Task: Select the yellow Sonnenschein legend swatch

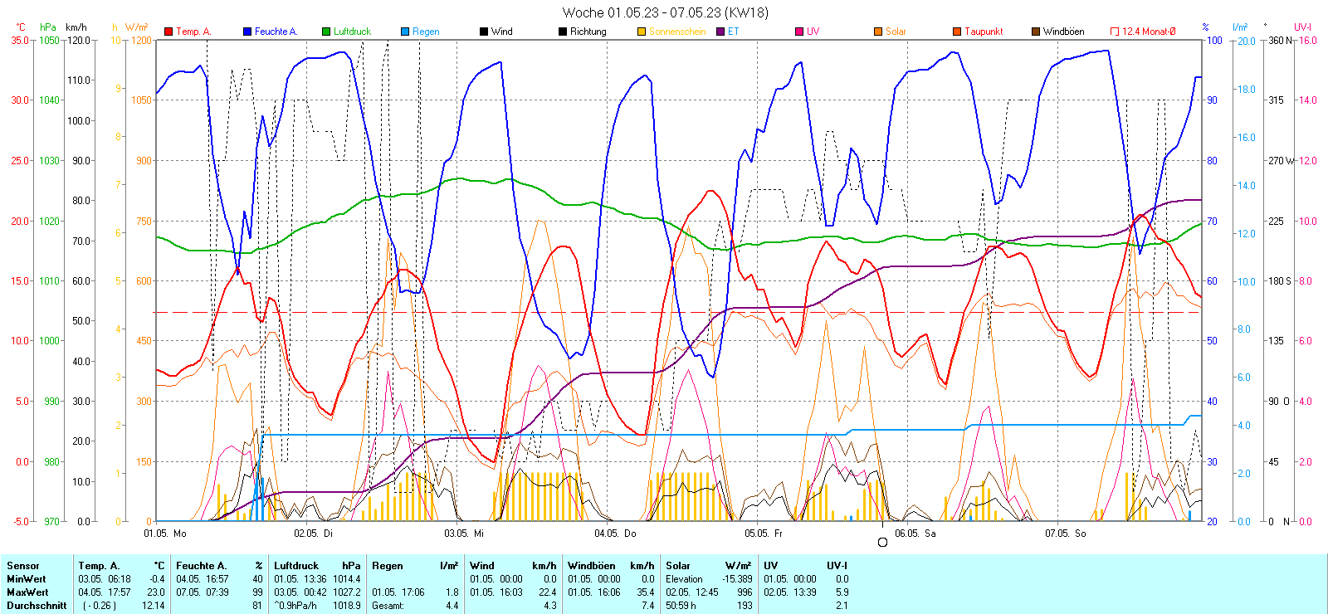Action: pos(642,32)
